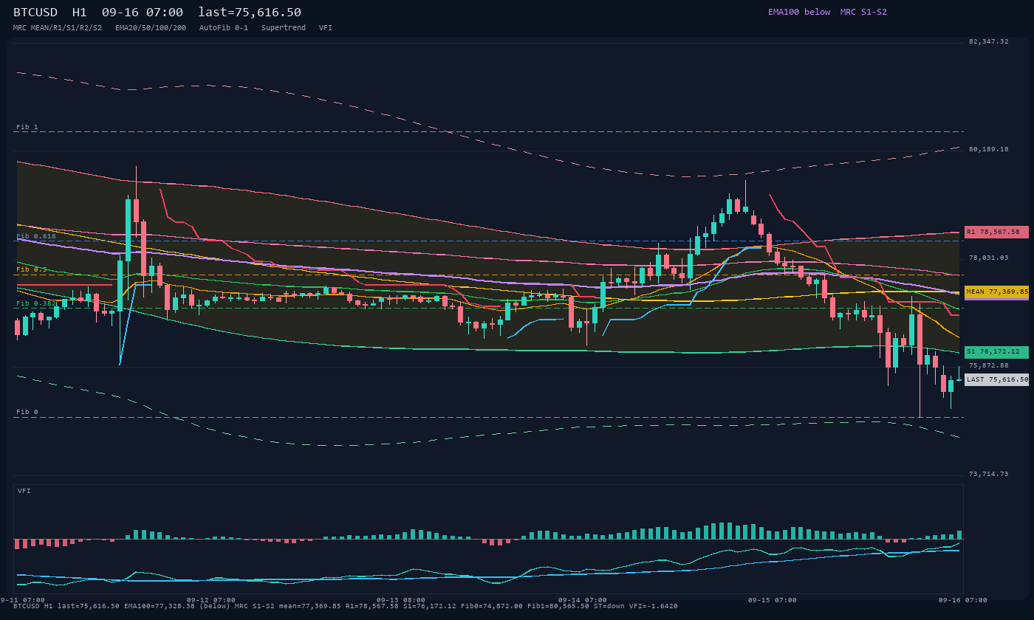Image resolution: width=1034 pixels, height=620 pixels.
Task: Click the yellow MEAN 77,369.85 price tag
Action: click(x=996, y=292)
